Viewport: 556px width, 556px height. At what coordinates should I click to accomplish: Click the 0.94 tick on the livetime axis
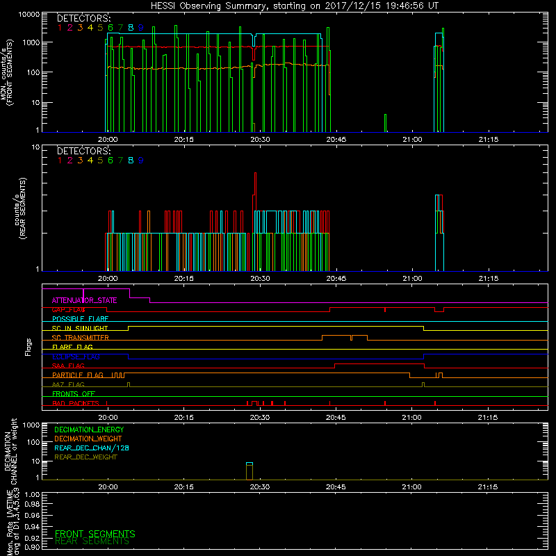point(32,526)
